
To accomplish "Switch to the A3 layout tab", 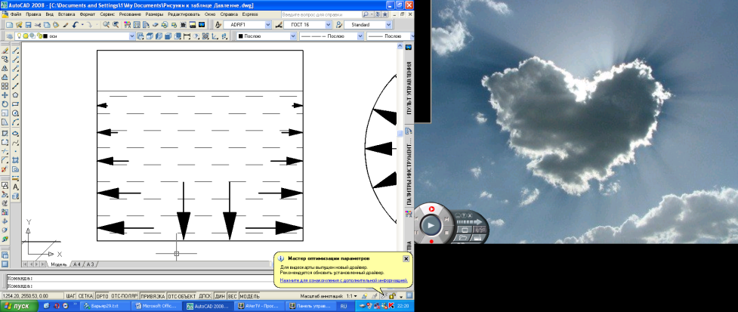I will click(90, 264).
